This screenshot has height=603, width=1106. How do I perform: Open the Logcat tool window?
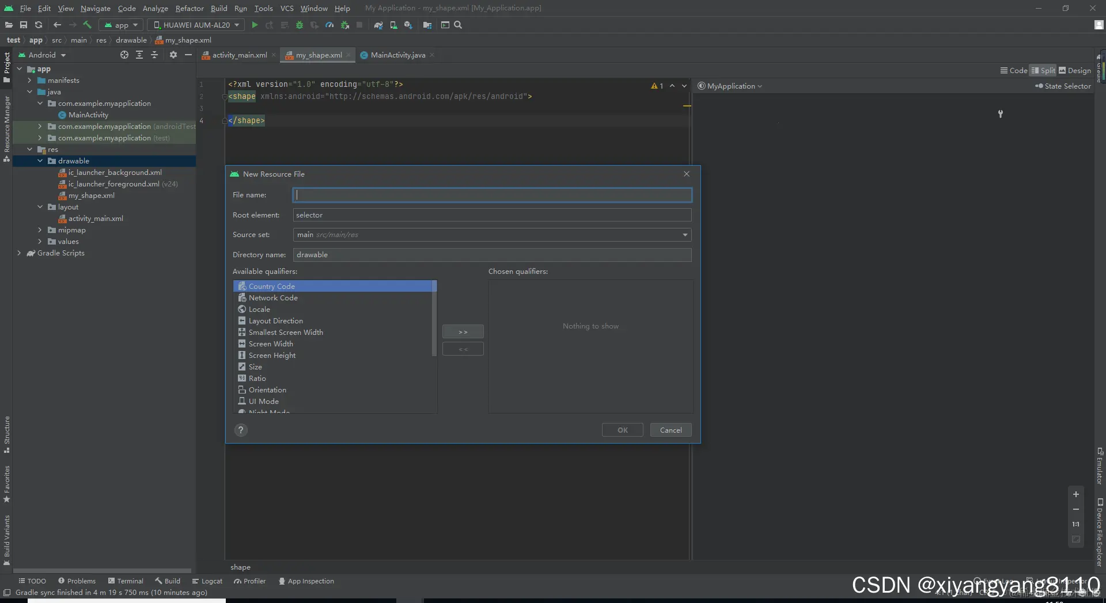click(207, 581)
